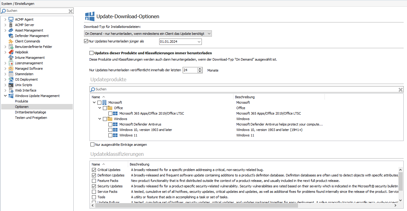The width and height of the screenshot is (407, 211).
Task: Enable Updates dieser Produkte immer herunterladen
Action: point(91,53)
